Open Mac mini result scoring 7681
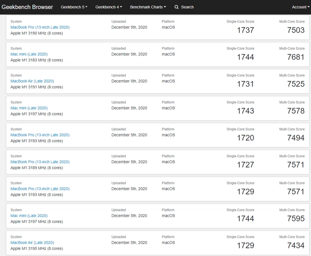Screen dimensions: 311x256 29,54
